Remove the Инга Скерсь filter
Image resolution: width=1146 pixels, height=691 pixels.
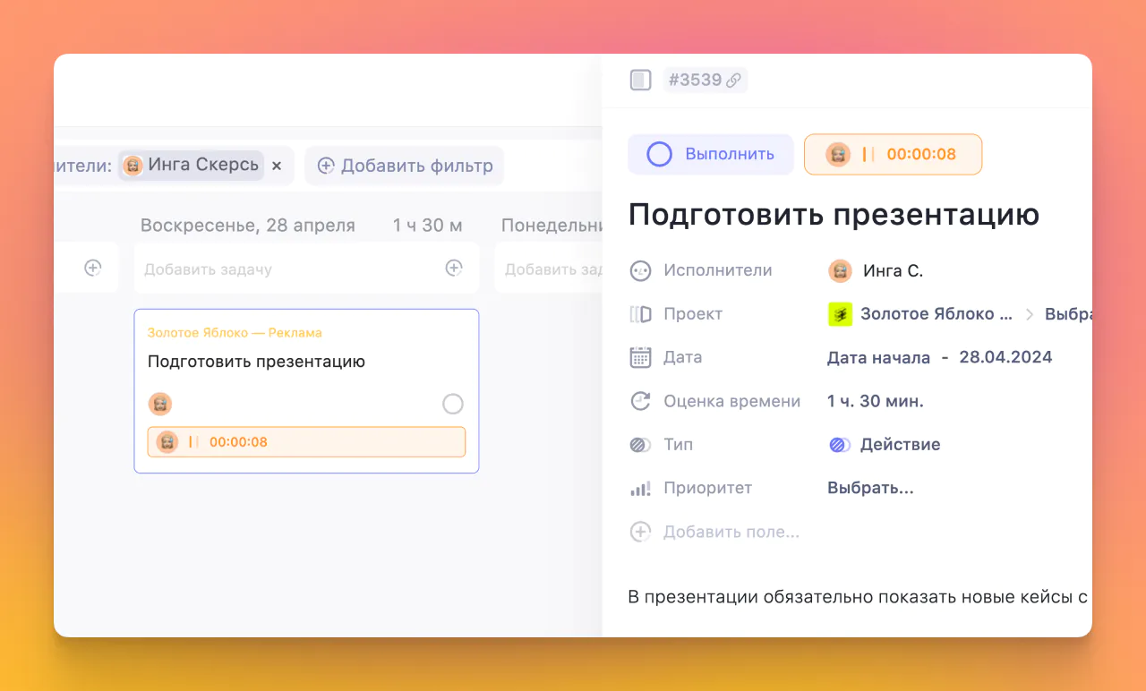[277, 166]
